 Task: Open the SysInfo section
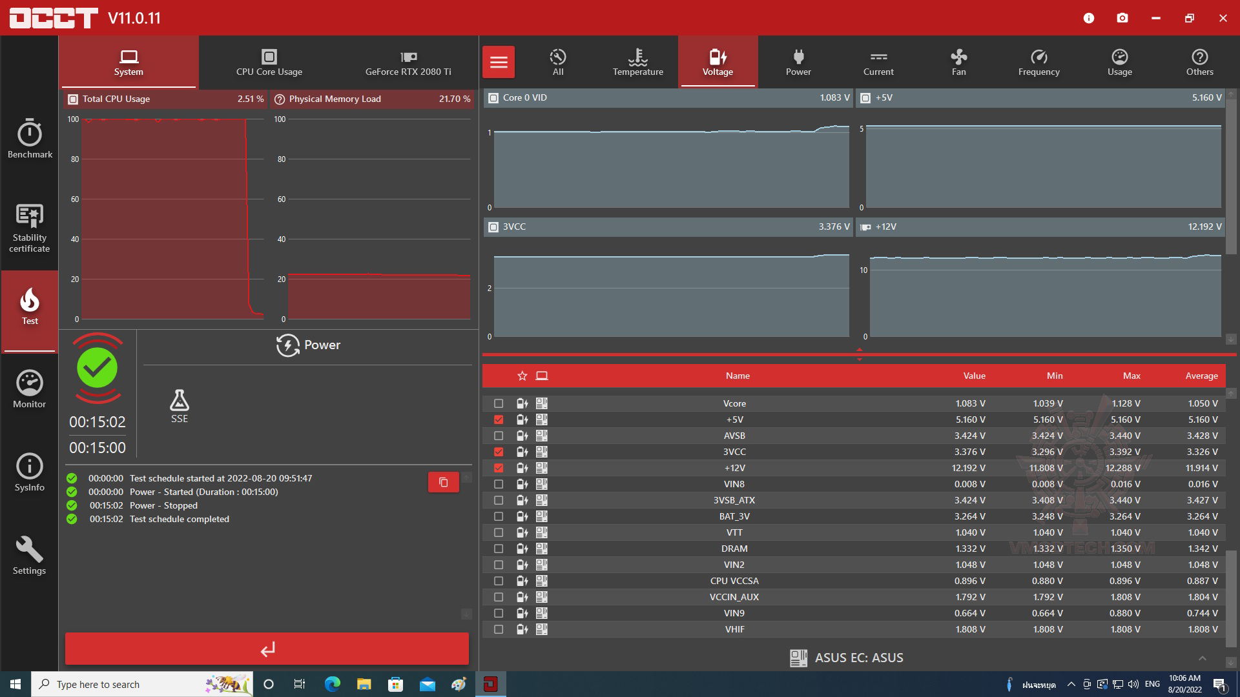point(30,472)
